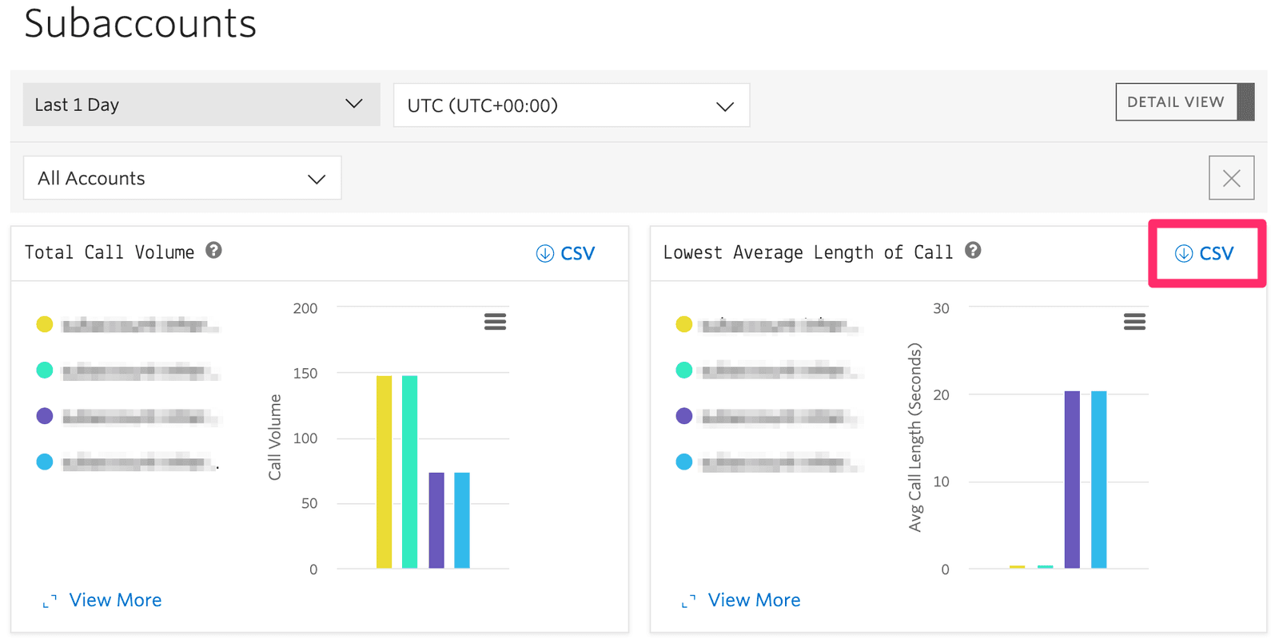Image resolution: width=1279 pixels, height=642 pixels.
Task: Download Lowest Average Length of Call CSV
Action: (x=1205, y=254)
